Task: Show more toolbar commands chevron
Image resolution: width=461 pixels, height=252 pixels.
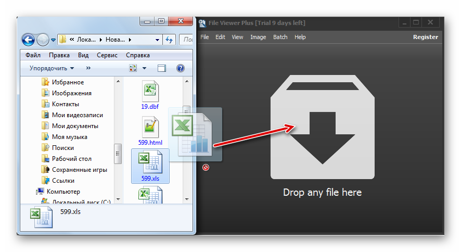Action: 88,68
